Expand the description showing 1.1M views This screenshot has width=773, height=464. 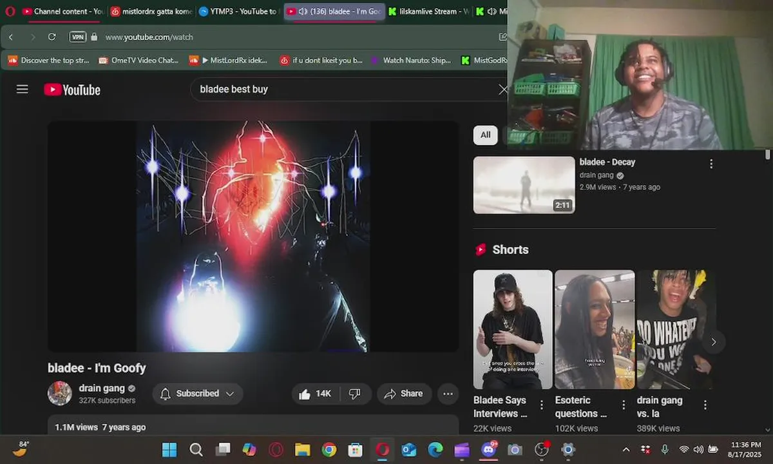coord(253,426)
